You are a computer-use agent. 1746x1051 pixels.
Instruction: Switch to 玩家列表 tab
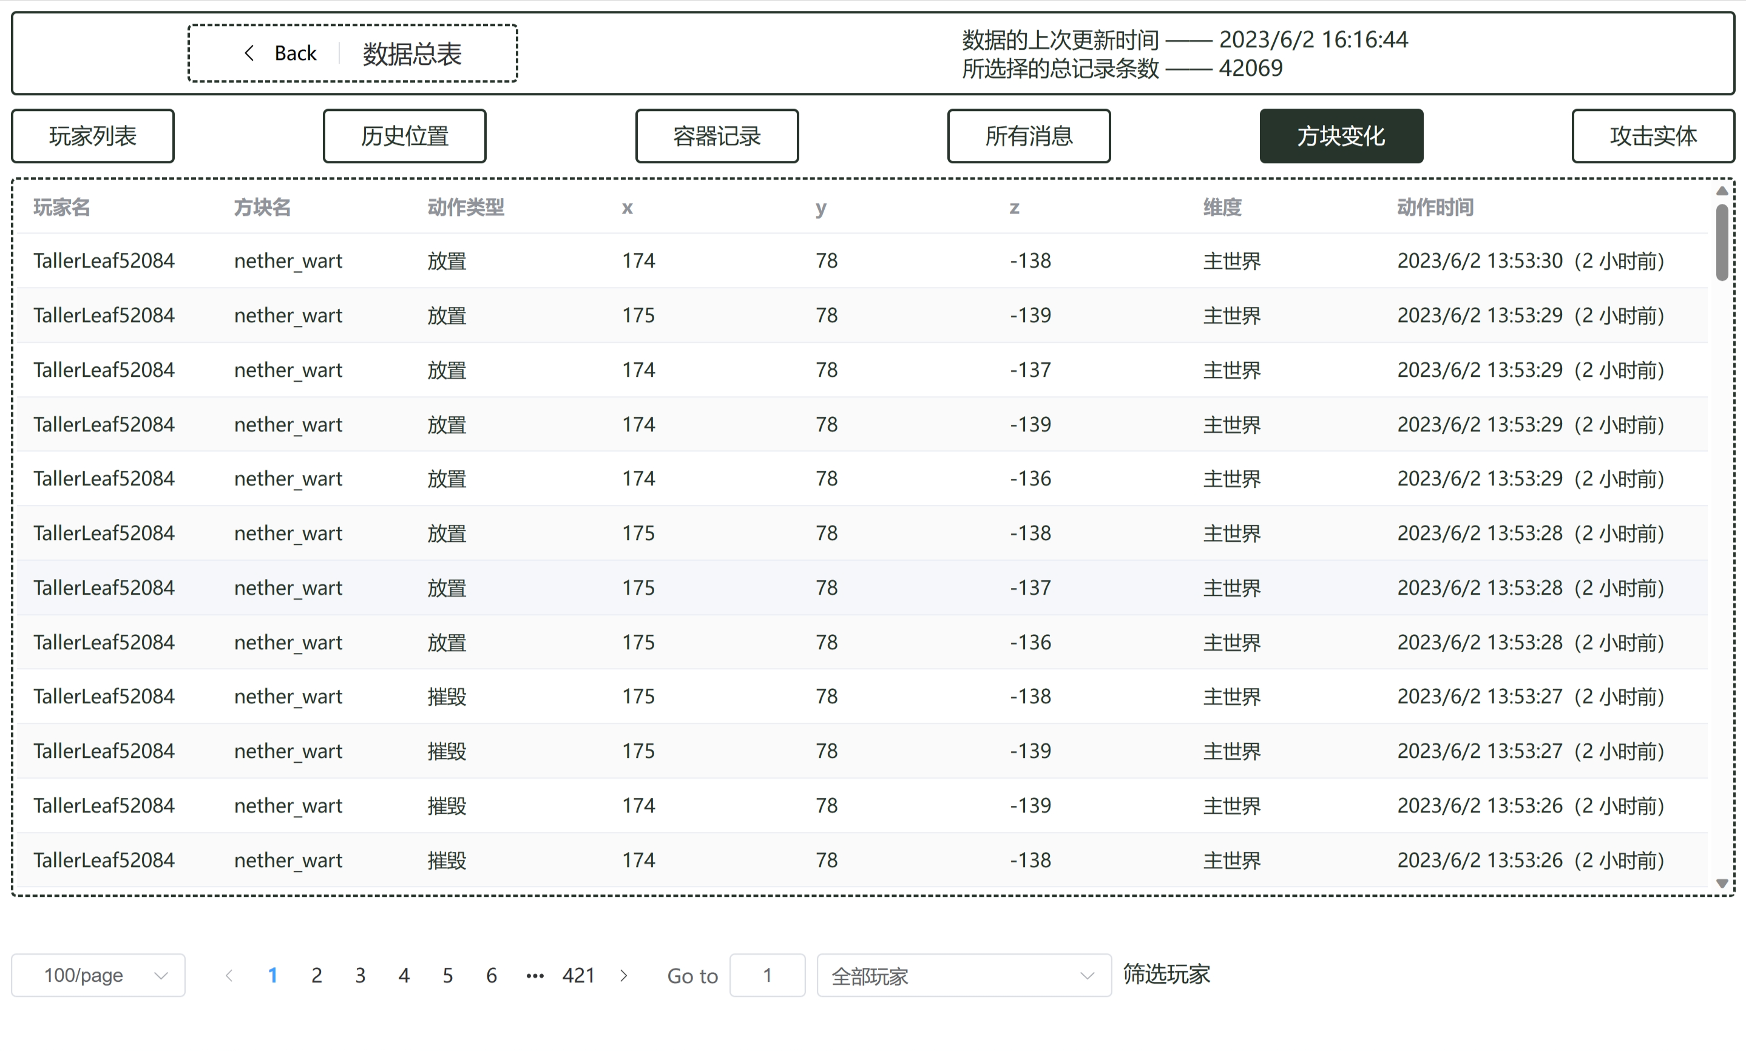pos(93,136)
